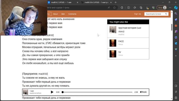The width and height of the screenshot is (179, 101).
Task: Click lyric 'Она стояла одна, рядом компания'
Action: pos(42,39)
